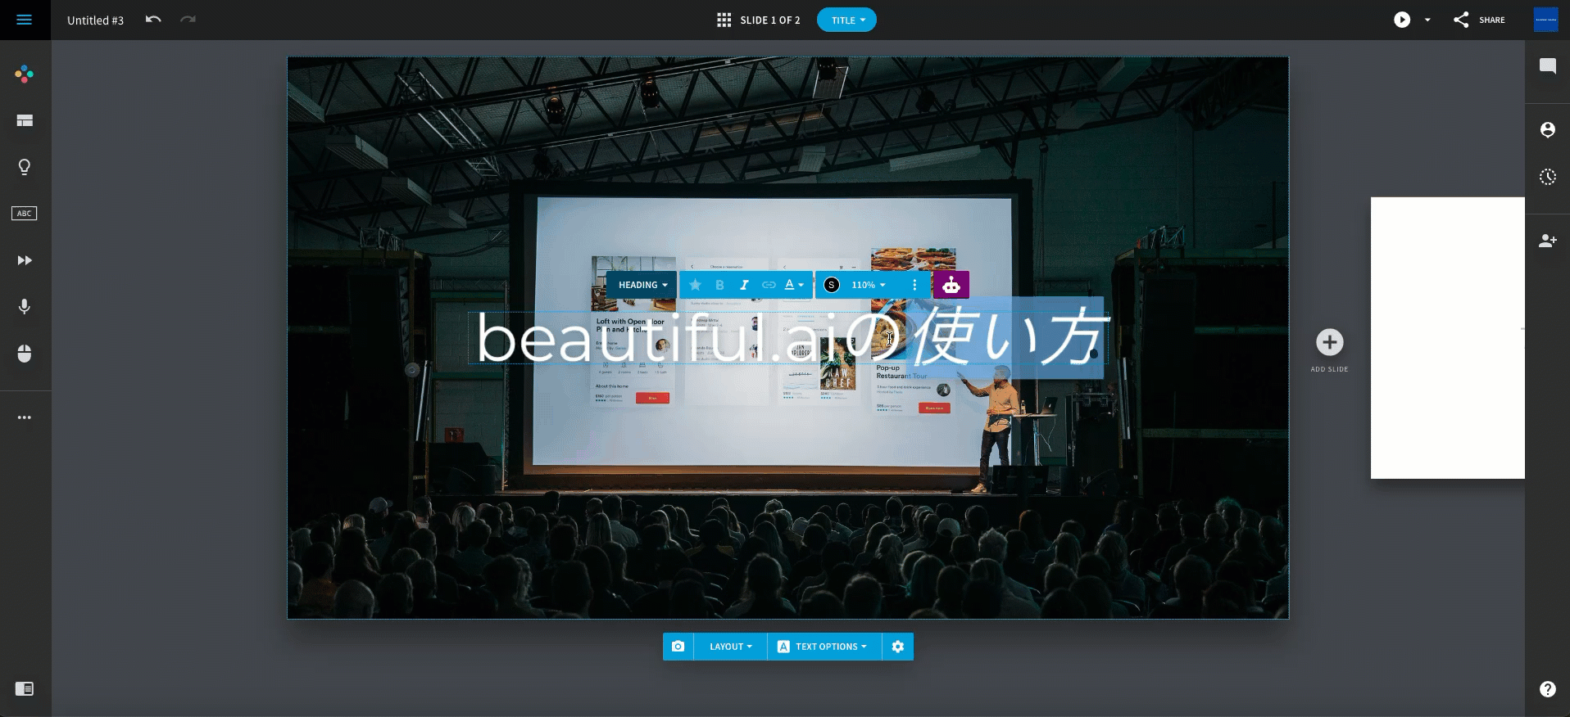This screenshot has width=1570, height=717.
Task: Select the next blank slide thumbnail
Action: (x=1447, y=338)
